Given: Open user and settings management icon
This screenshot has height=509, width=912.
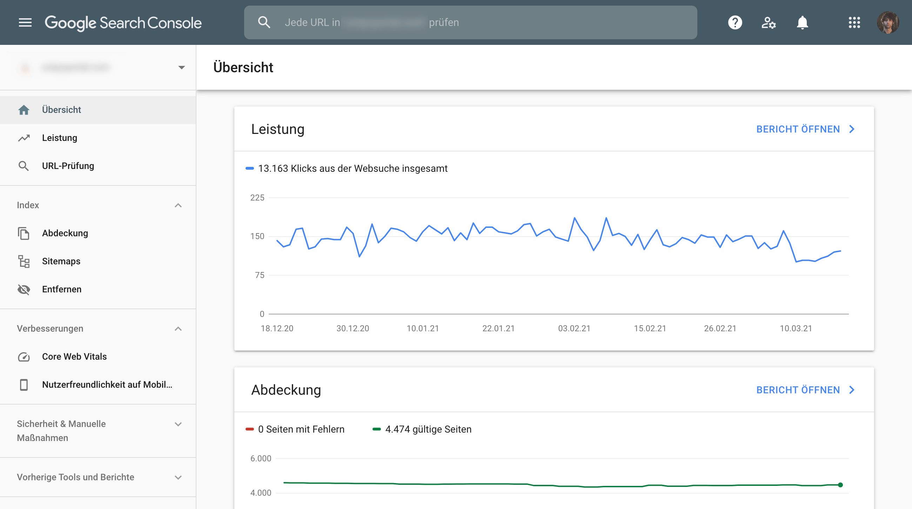Looking at the screenshot, I should pos(768,23).
